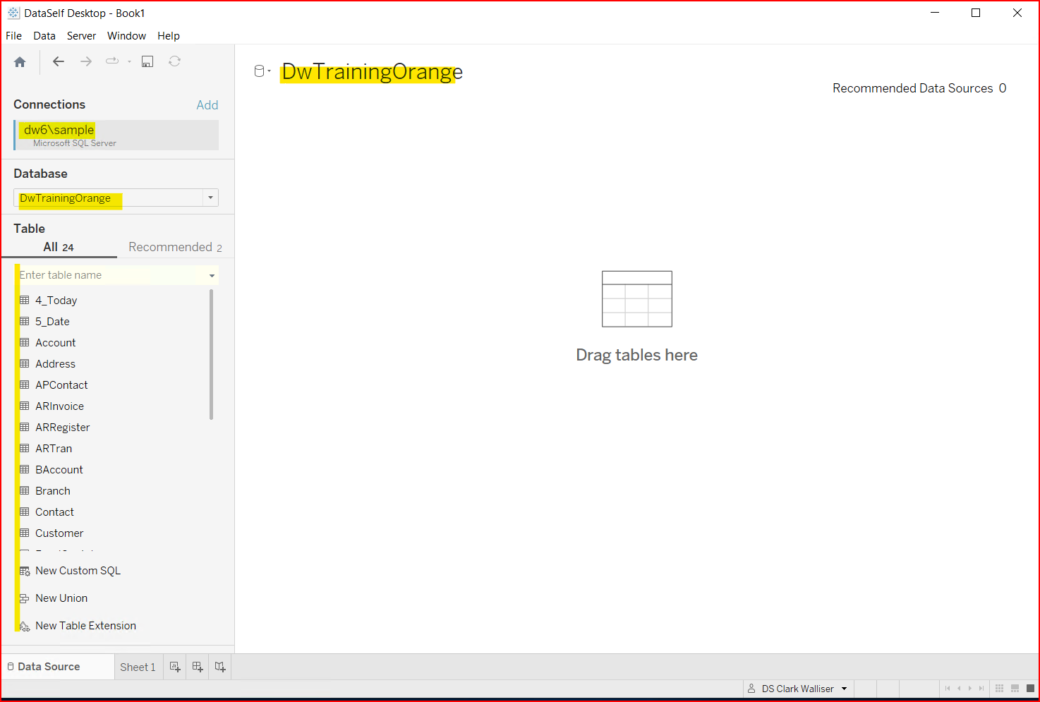Click the Save icon in toolbar
The image size is (1040, 702).
pyautogui.click(x=147, y=62)
